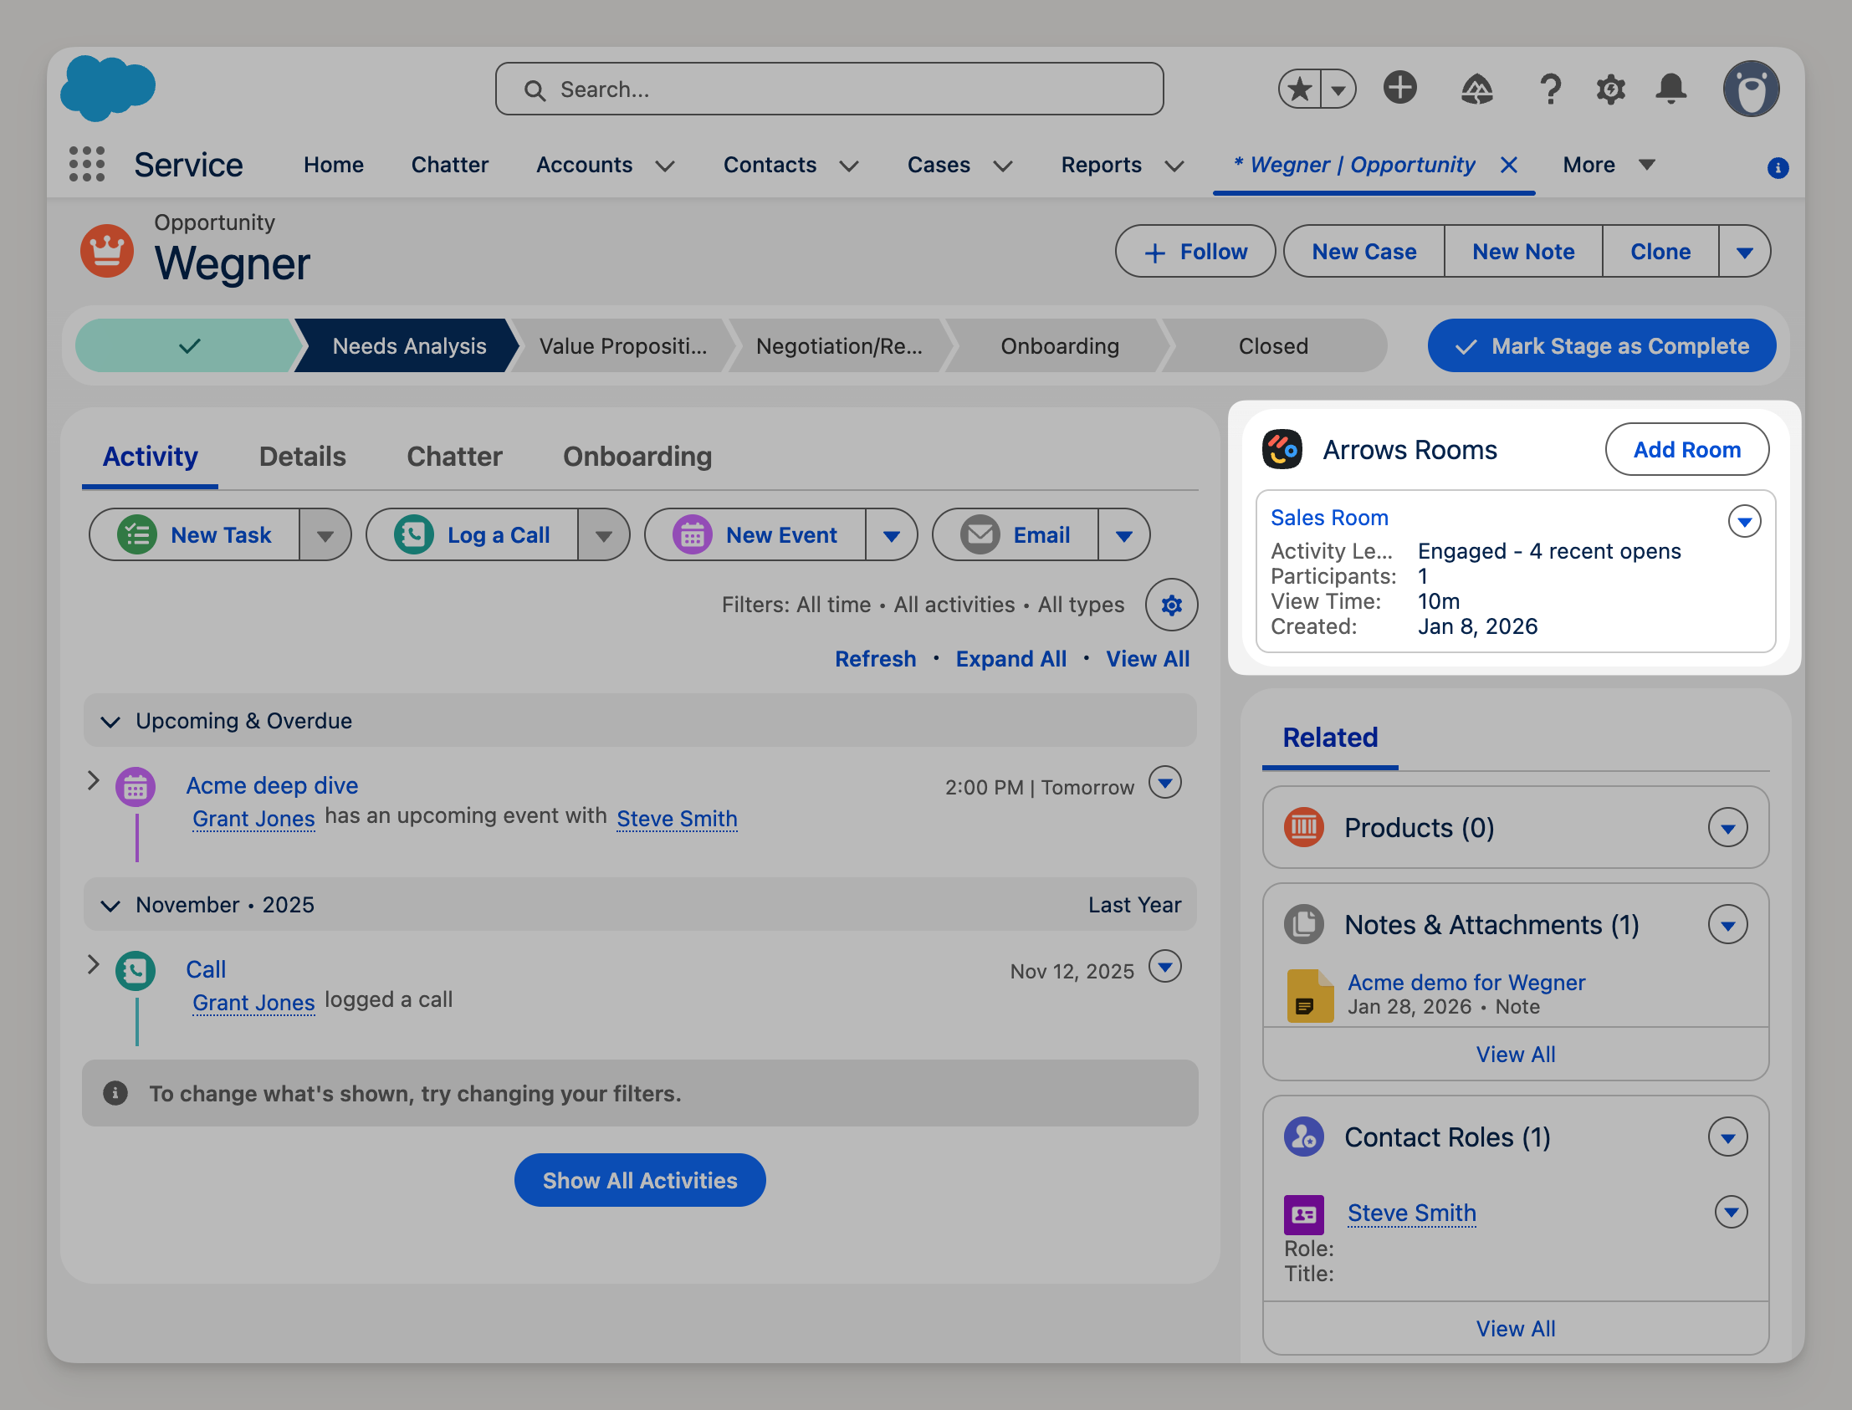Click the user avatar profile icon
1852x1410 pixels.
click(1752, 89)
